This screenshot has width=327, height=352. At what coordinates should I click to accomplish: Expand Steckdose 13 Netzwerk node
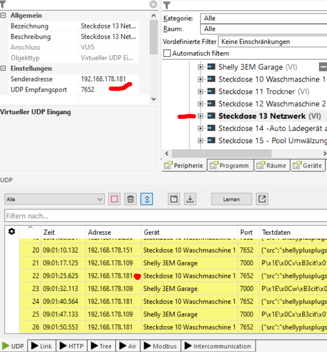[x=200, y=116]
